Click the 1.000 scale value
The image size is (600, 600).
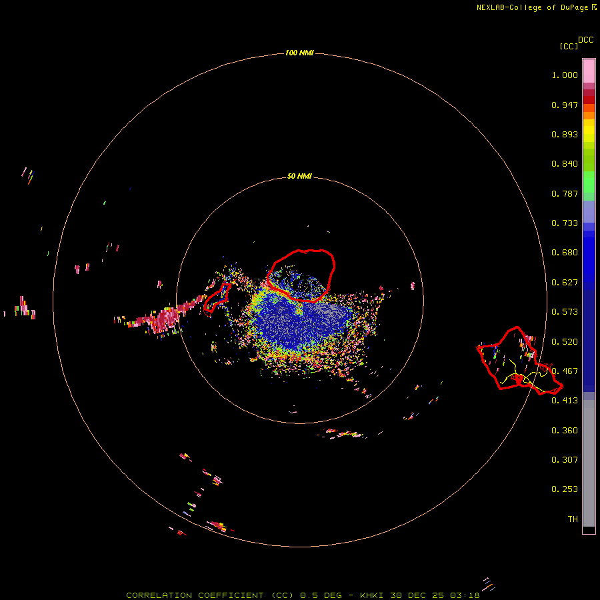565,75
